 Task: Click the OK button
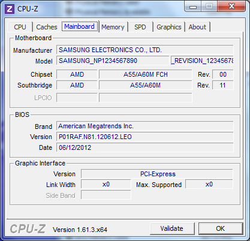pyautogui.click(x=221, y=228)
